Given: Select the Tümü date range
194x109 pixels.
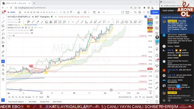Looking at the screenshot, I should [x=41, y=97].
